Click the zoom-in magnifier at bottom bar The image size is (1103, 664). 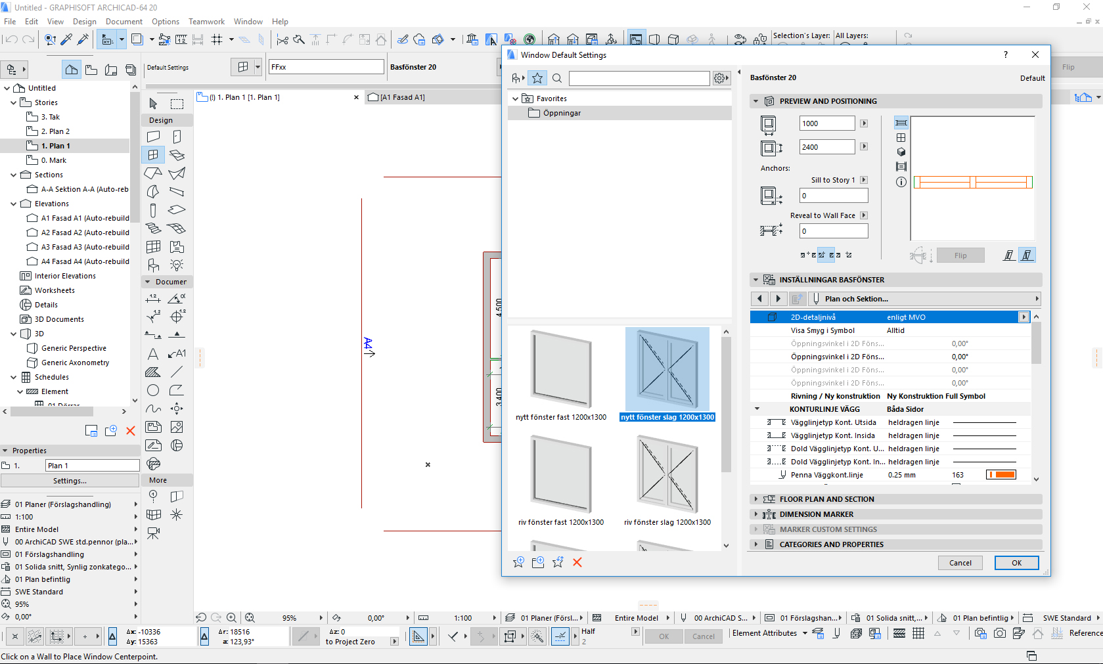pyautogui.click(x=232, y=618)
